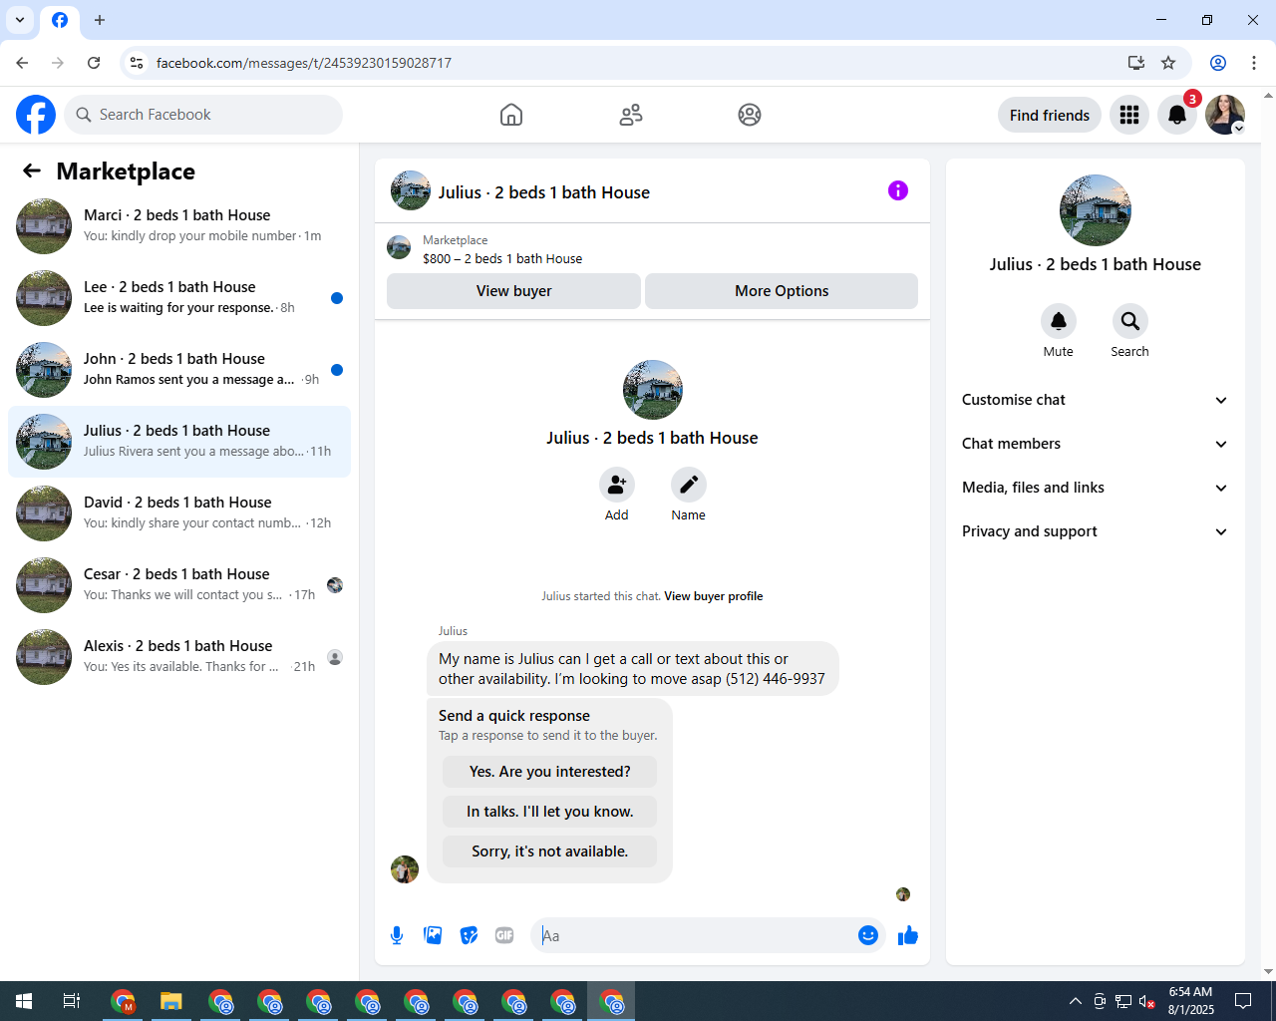The height and width of the screenshot is (1021, 1276).
Task: Open Lee's house conversation
Action: coord(179,298)
